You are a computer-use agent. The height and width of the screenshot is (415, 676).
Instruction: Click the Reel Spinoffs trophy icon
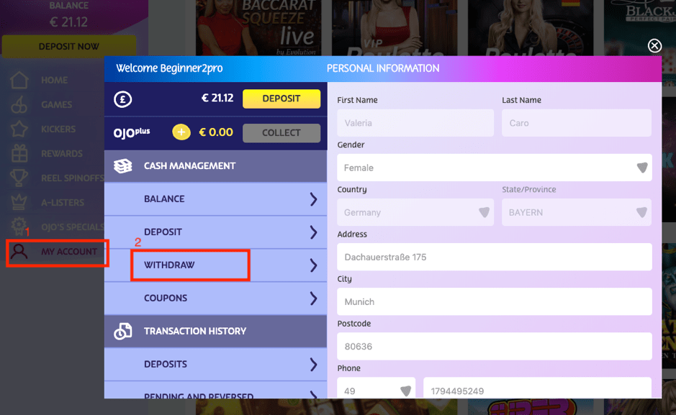pos(19,178)
